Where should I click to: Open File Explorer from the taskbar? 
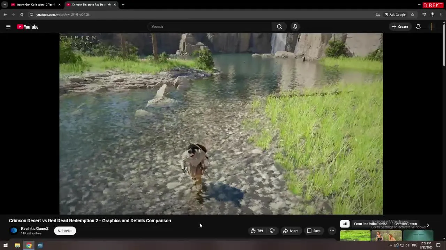tap(17, 245)
